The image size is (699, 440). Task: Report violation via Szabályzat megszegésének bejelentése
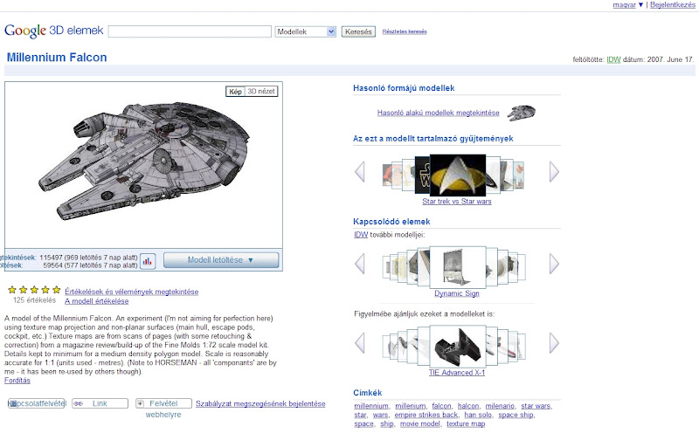[x=260, y=403]
